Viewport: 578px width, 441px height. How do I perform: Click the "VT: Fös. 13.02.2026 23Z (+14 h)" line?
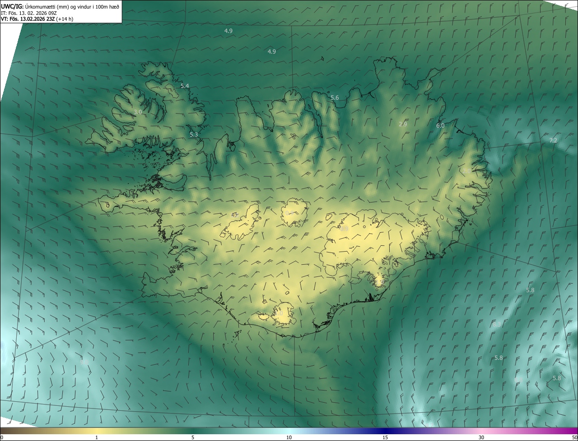(x=37, y=19)
